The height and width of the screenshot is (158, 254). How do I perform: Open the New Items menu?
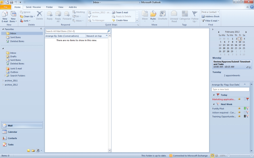pyautogui.click(x=13, y=17)
